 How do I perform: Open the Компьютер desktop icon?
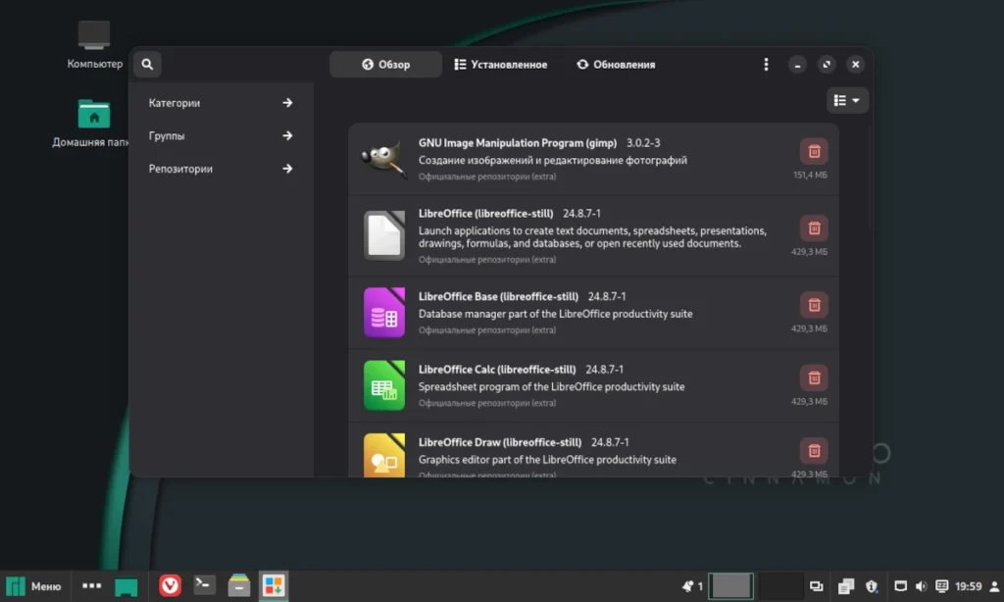pyautogui.click(x=94, y=44)
